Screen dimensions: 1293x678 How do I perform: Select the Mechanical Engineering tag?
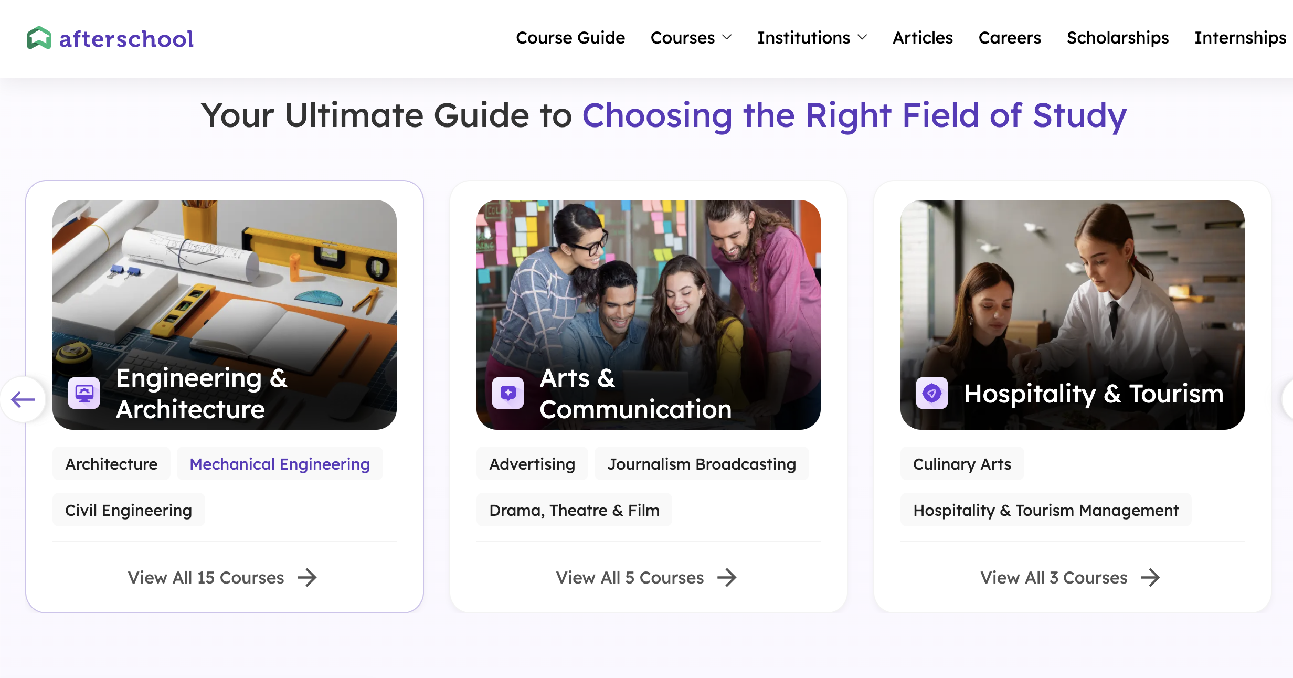point(280,464)
